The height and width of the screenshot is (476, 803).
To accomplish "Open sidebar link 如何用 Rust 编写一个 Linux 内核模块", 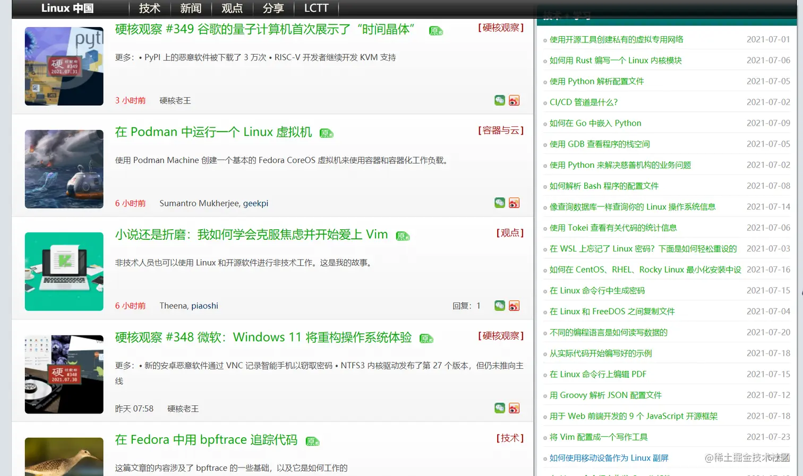I will pos(616,60).
